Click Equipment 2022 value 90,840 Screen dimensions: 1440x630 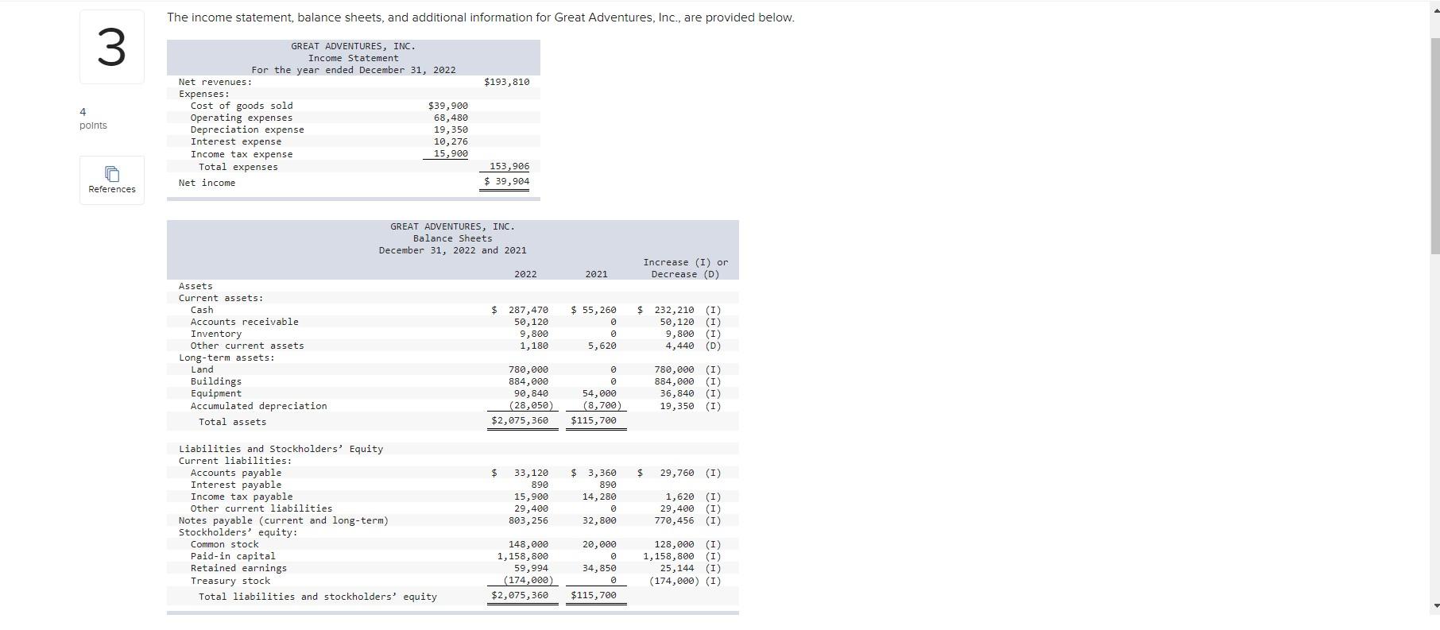[x=531, y=393]
